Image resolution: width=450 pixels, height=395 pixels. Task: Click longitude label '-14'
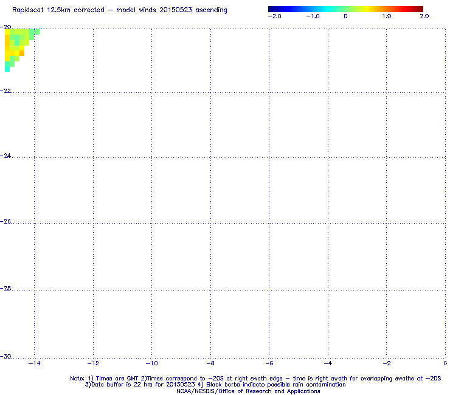[x=35, y=363]
